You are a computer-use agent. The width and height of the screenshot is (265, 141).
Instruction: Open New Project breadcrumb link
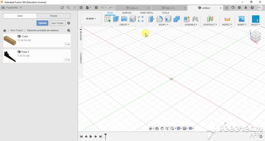coord(16,30)
